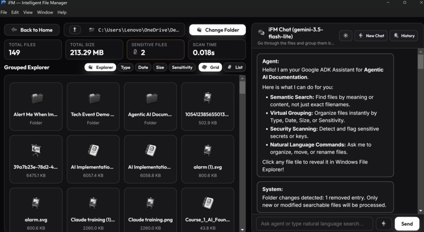Viewport: 424px width, 232px height.
Task: Click the alarm (1).svg image icon
Action: point(208,150)
